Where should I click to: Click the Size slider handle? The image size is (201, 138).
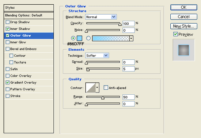pyautogui.click(x=88, y=70)
